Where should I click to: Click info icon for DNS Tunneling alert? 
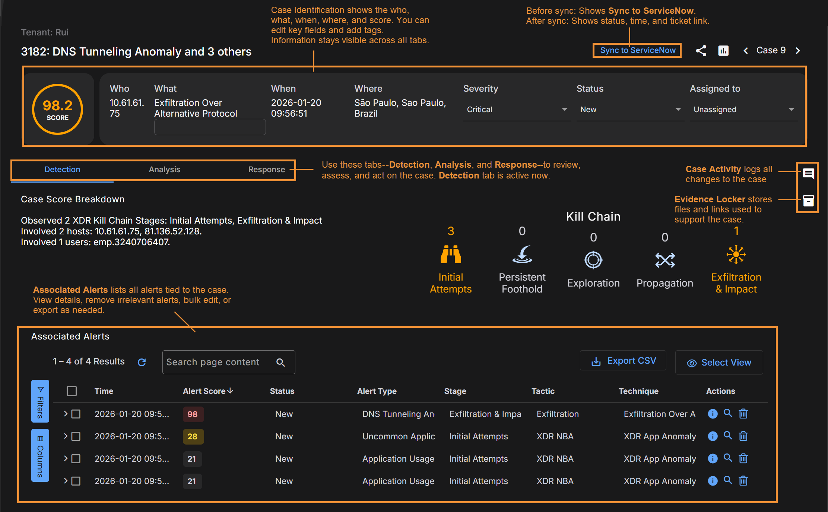coord(712,414)
